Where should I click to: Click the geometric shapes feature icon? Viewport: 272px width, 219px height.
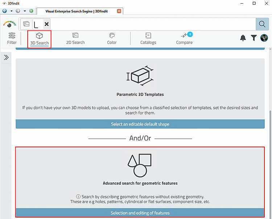click(x=140, y=165)
